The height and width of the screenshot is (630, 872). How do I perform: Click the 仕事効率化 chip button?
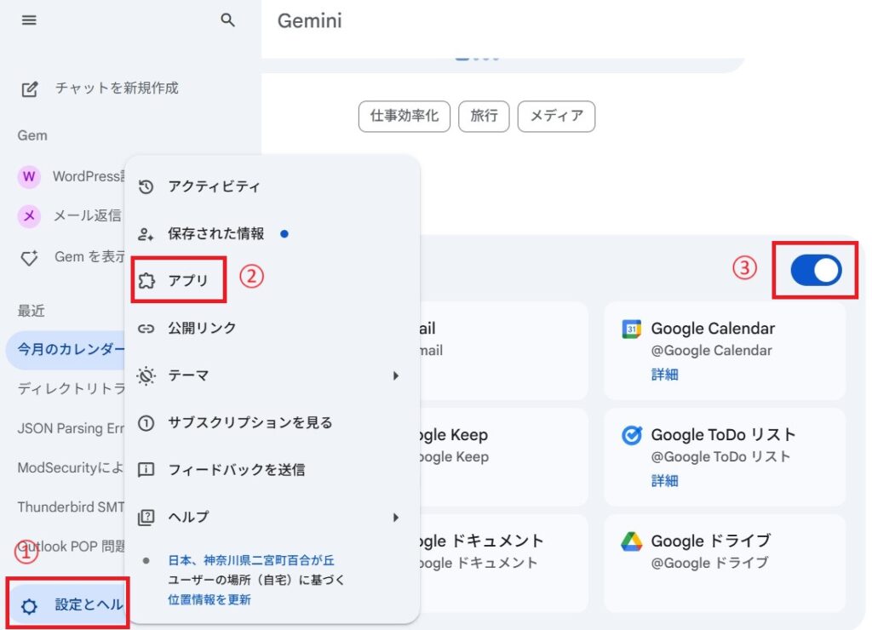pyautogui.click(x=404, y=117)
